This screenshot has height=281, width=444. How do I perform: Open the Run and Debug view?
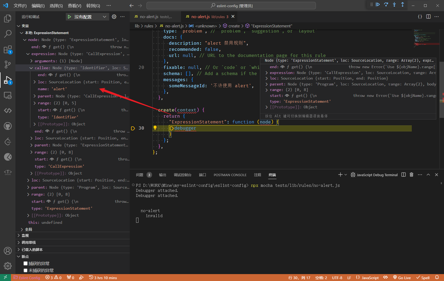[8, 80]
